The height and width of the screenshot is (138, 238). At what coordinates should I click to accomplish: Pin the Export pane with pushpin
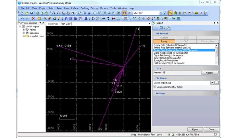[214, 23]
